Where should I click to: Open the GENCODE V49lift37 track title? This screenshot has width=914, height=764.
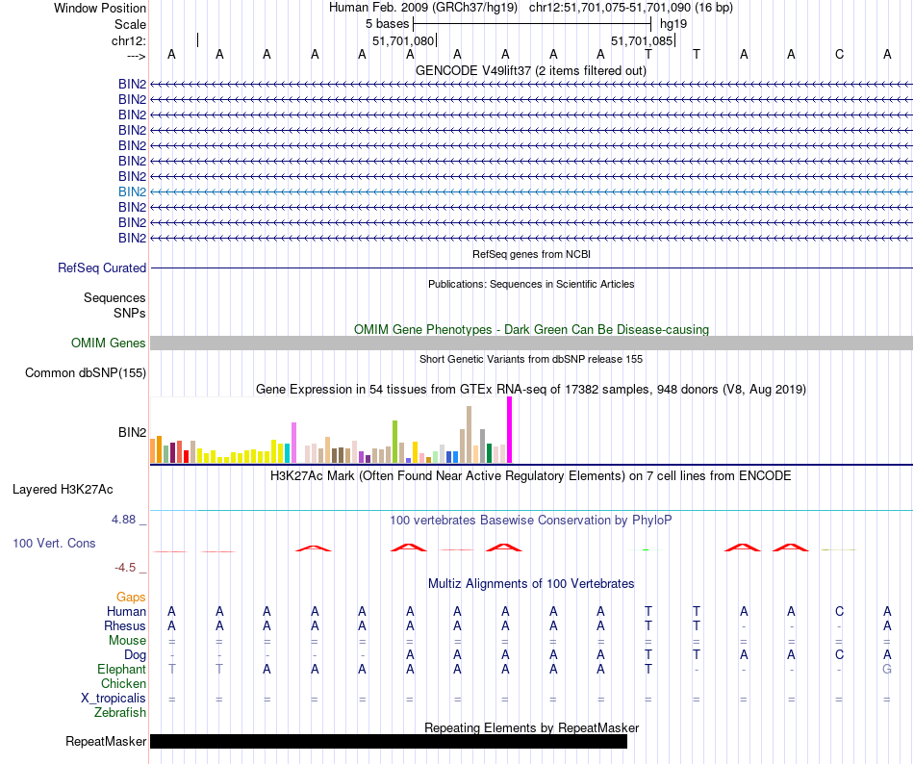[530, 70]
